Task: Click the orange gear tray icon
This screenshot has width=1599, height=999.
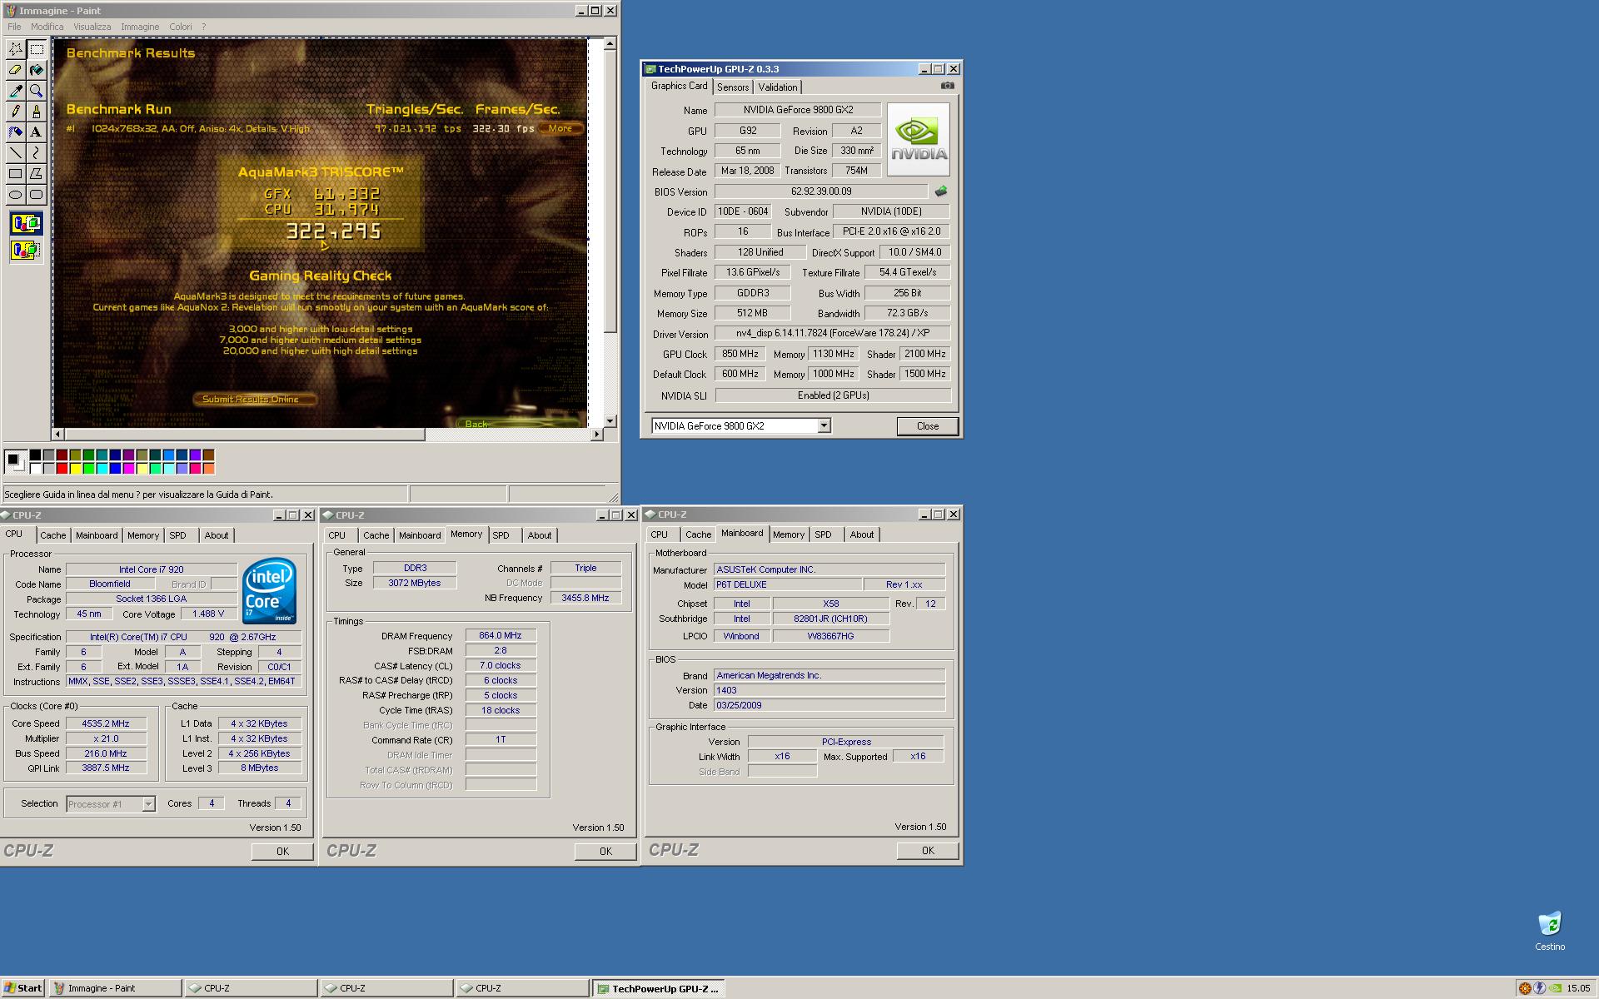Action: (1525, 989)
